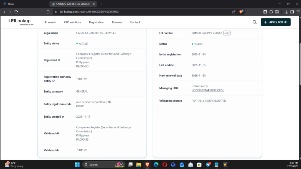301x169 pixels.
Task: Click the page vertical scrollbar
Action: [x=300, y=64]
